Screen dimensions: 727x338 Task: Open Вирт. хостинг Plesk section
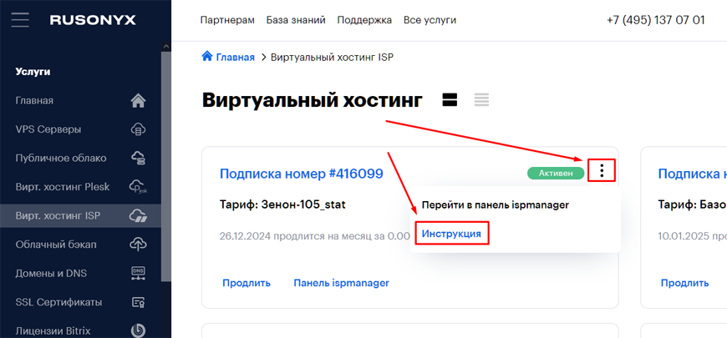click(x=63, y=187)
